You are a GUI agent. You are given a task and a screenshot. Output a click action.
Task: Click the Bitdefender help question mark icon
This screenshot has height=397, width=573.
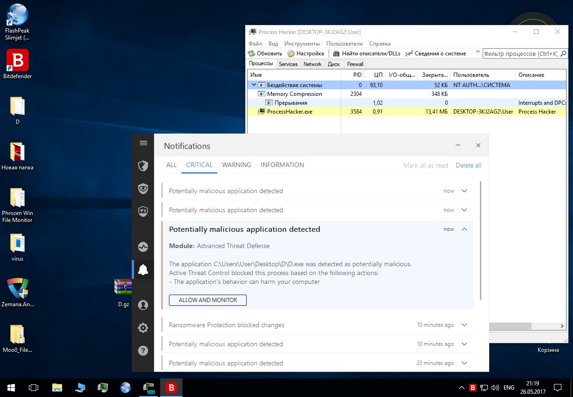coord(143,350)
